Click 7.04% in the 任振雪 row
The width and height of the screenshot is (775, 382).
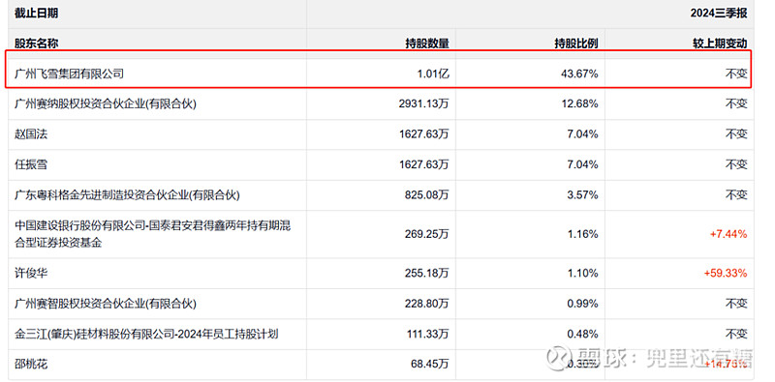tap(584, 164)
